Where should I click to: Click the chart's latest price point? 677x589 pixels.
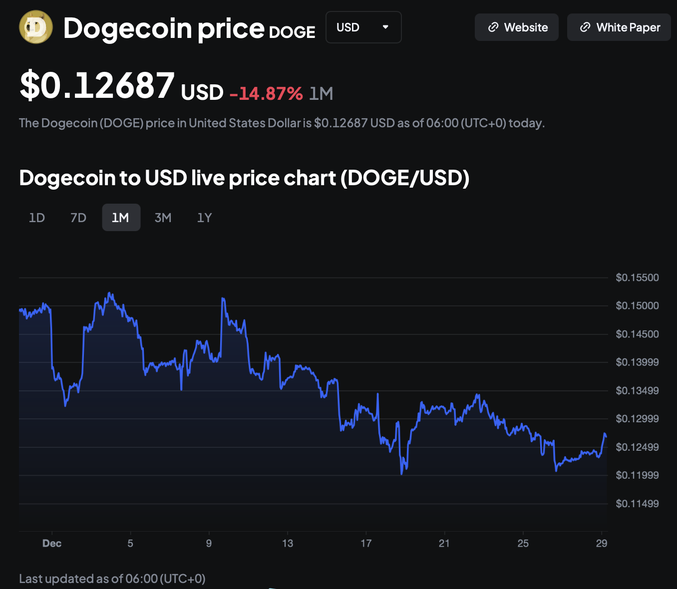tap(605, 435)
